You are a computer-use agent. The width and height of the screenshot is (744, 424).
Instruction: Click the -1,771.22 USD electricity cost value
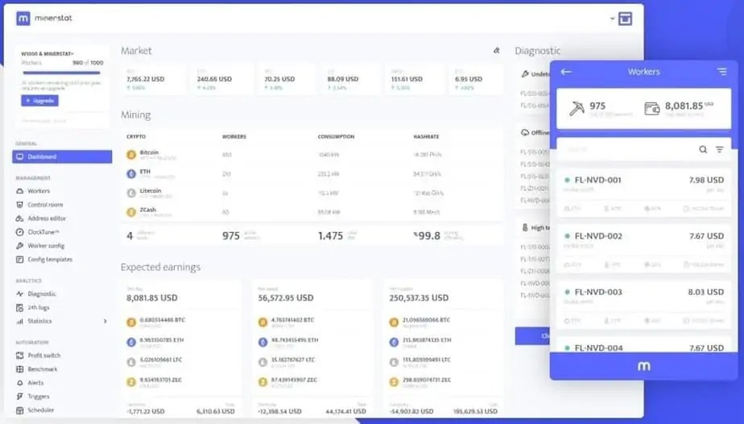tap(146, 411)
